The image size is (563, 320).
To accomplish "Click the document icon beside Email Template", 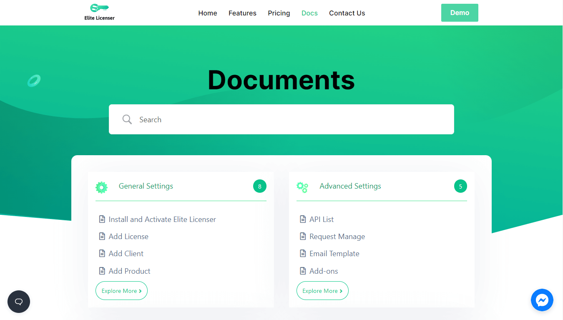I will click(302, 253).
